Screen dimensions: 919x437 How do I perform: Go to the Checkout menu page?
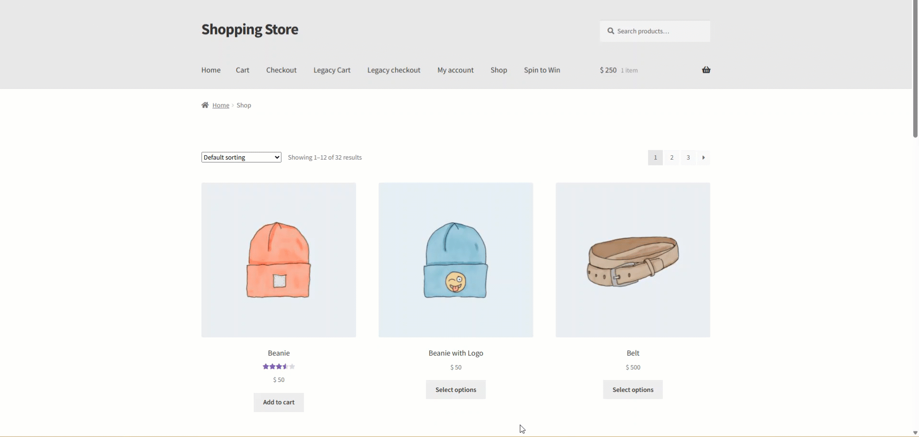click(281, 70)
